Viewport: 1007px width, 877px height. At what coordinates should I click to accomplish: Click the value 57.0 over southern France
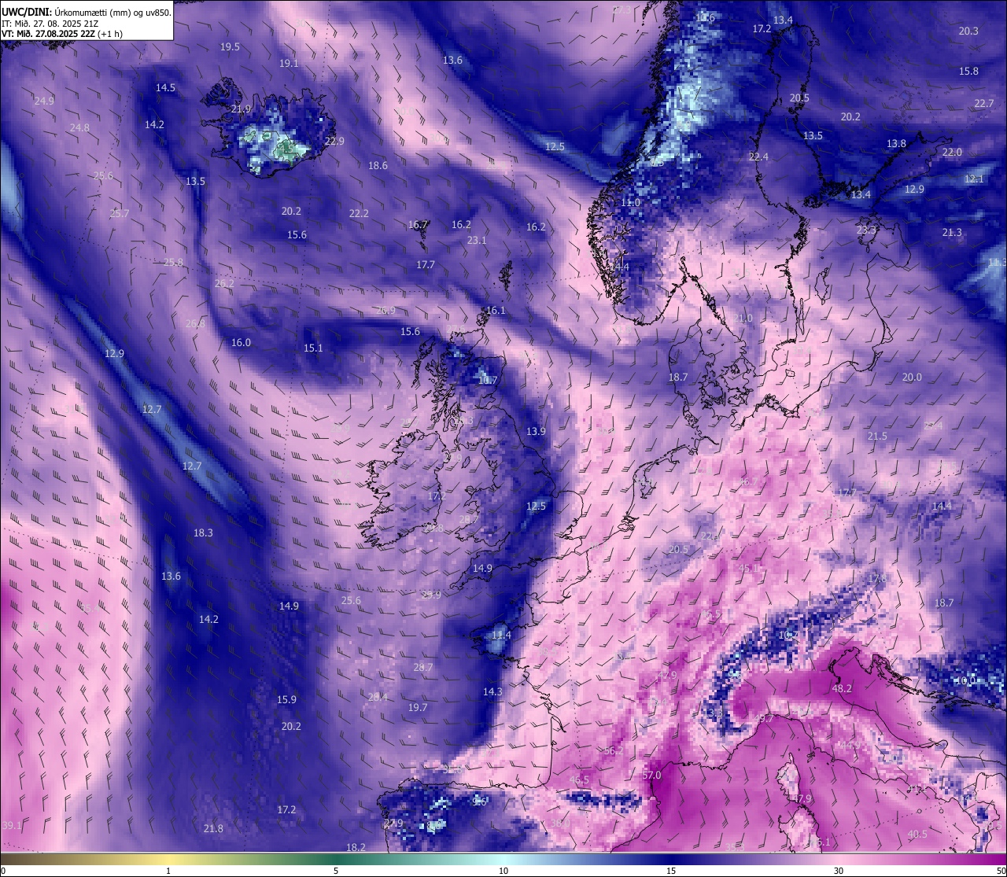point(651,776)
